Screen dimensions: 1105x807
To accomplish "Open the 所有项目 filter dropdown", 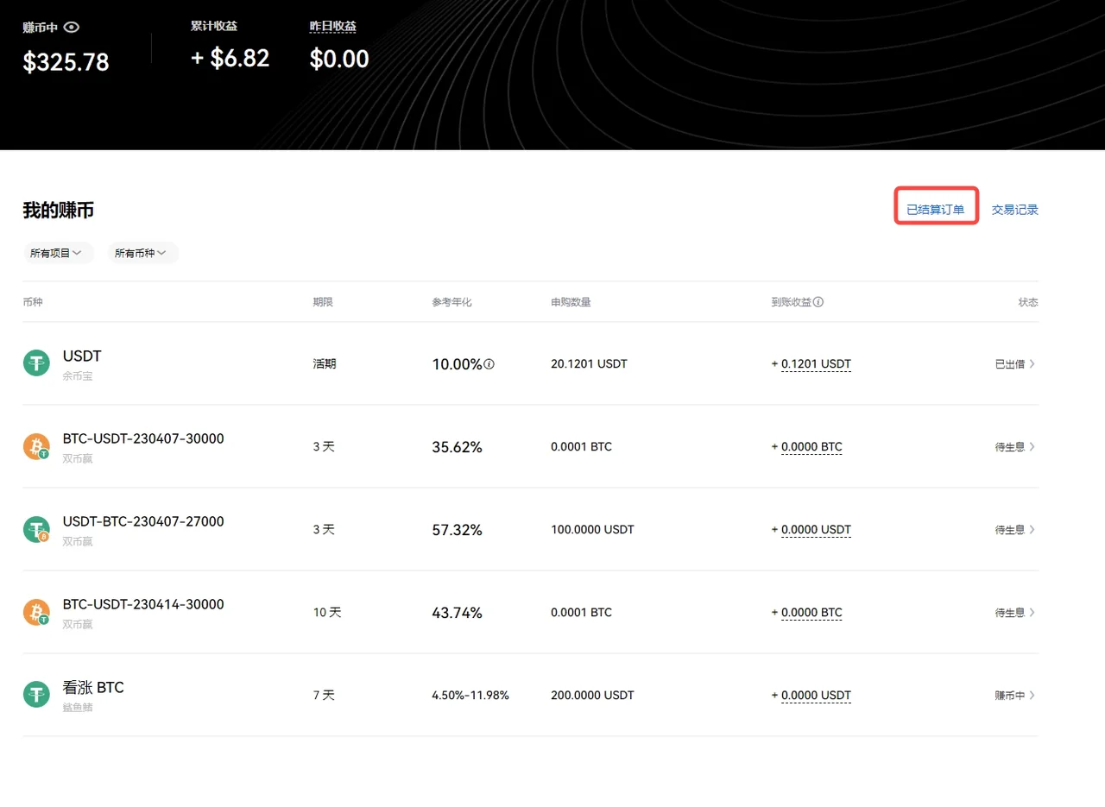I will click(x=58, y=253).
